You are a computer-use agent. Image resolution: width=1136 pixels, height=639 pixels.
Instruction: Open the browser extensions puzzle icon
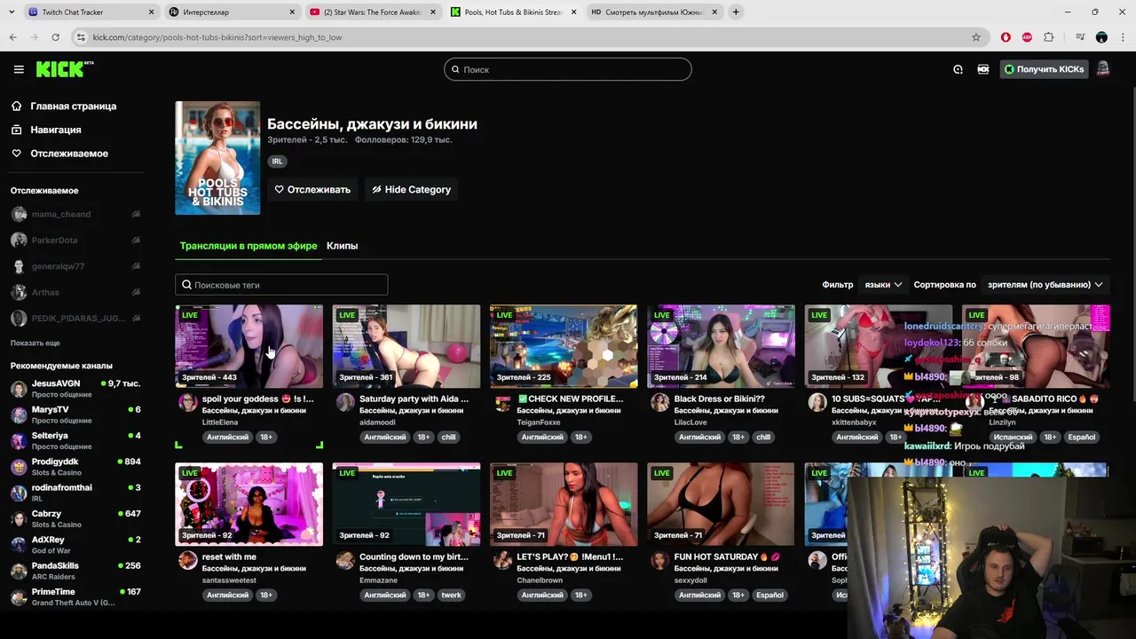pos(1049,37)
